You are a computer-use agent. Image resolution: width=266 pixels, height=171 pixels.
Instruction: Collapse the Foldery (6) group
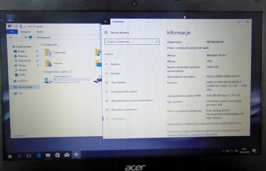click(42, 45)
